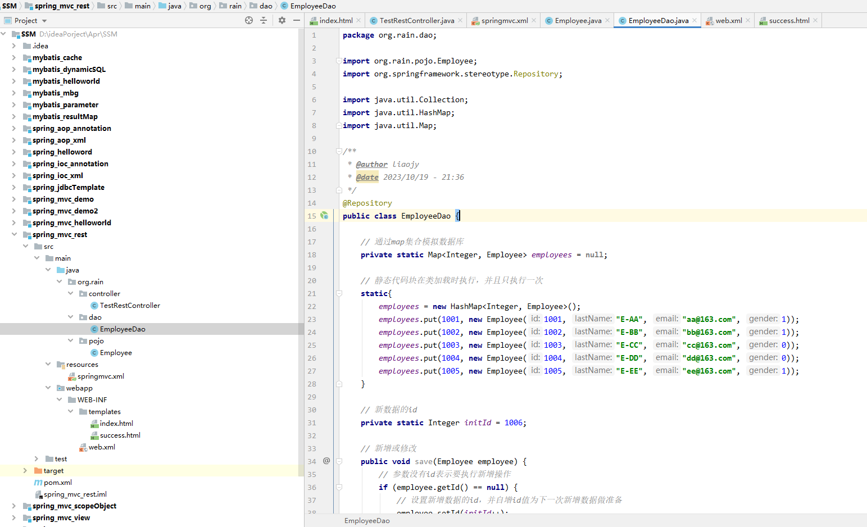This screenshot has height=527, width=867.
Task: Hide the Project panel with minimize icon
Action: point(297,20)
